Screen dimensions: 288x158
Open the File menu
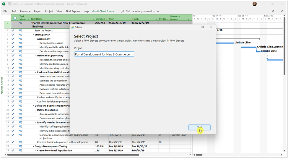(x=5, y=11)
